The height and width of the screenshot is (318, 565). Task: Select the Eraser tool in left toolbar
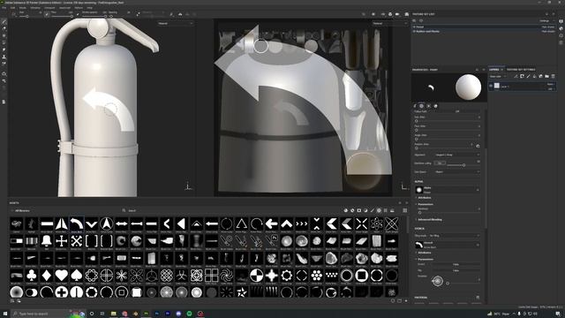coord(4,29)
